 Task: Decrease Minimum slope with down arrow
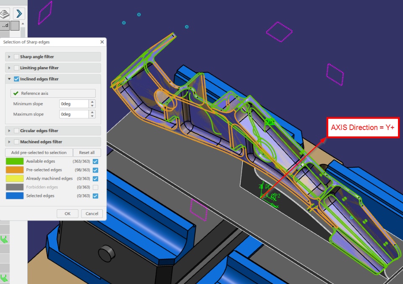tap(92, 106)
